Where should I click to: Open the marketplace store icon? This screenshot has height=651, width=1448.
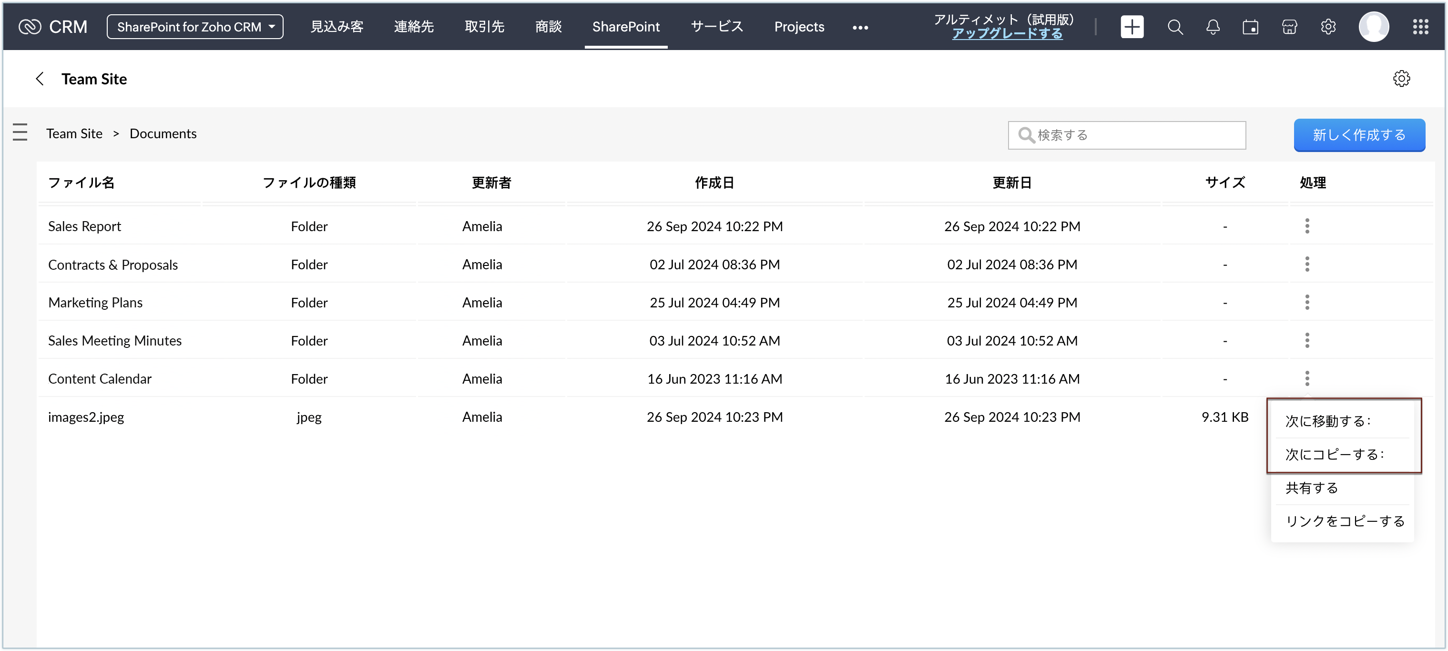pos(1289,26)
